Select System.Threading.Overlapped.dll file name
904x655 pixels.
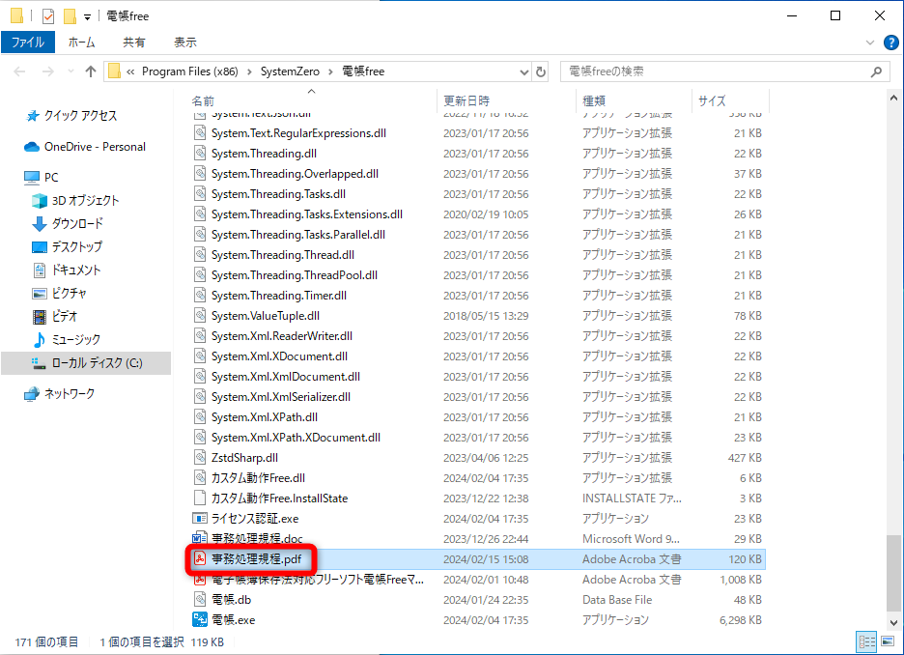pyautogui.click(x=295, y=174)
